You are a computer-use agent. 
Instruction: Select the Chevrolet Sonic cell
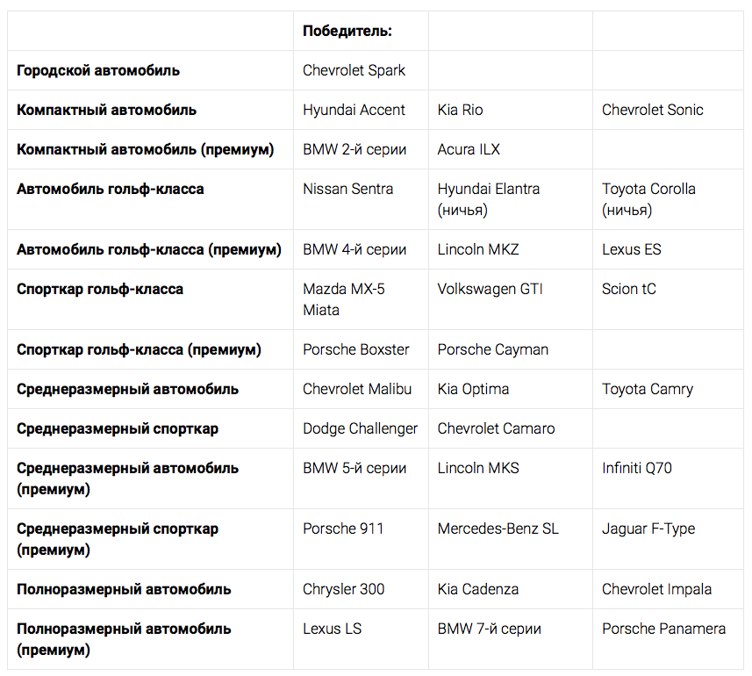click(x=652, y=110)
